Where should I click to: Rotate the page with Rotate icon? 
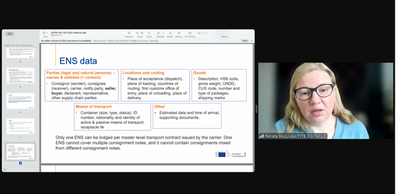click(x=170, y=33)
